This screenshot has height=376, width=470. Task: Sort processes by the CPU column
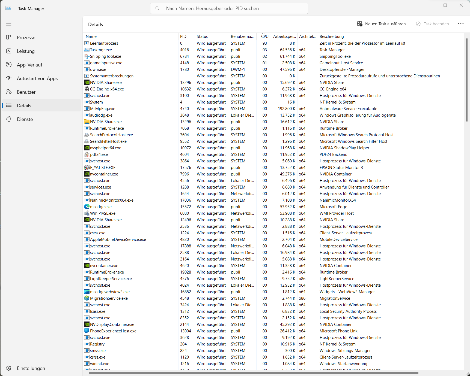263,37
